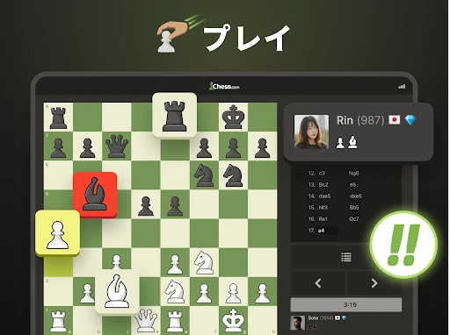Screen dimensions: 450x335
Task: Jump to move 15. Nf3
Action: pyautogui.click(x=323, y=207)
